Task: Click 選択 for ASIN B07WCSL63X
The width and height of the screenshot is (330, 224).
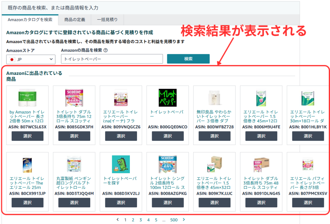Action: (x=27, y=136)
